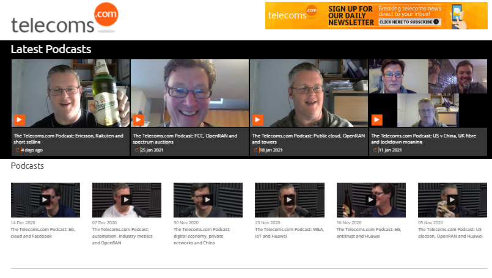Play the 14 Dec 2020 podcast thumbnail
Screen dimensions: 492x278
pyautogui.click(x=45, y=199)
